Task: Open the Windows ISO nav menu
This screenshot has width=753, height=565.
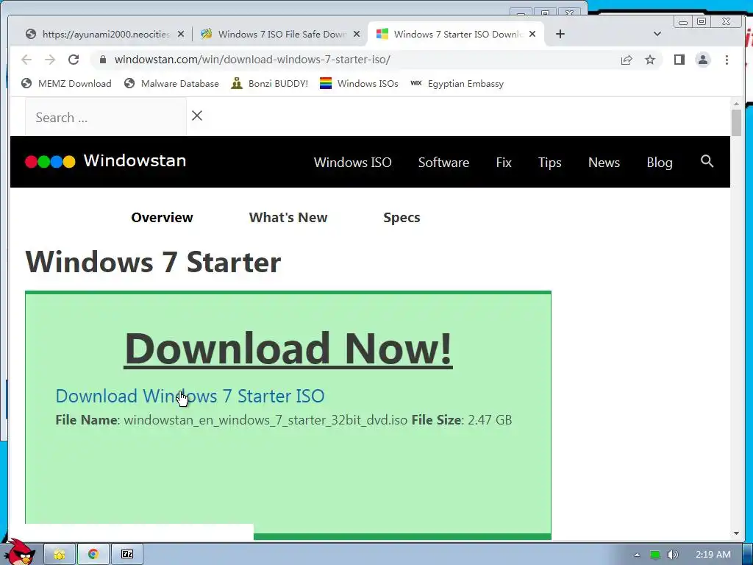Action: [x=352, y=163]
